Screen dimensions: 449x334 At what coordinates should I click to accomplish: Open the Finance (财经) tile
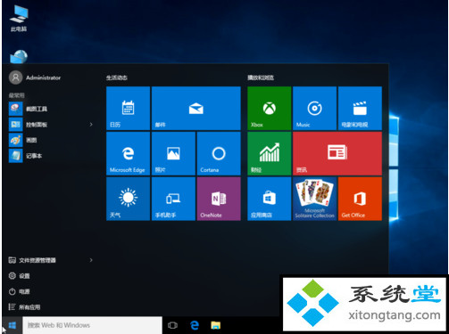(269, 153)
